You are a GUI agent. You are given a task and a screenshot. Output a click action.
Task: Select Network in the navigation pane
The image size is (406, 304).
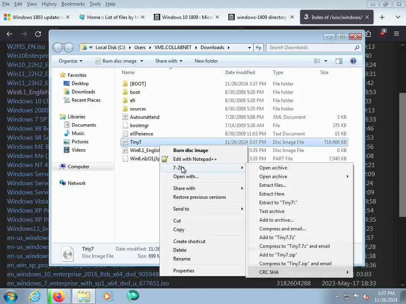tap(77, 183)
